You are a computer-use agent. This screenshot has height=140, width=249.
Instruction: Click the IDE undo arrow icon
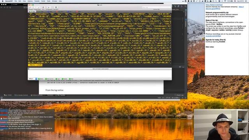tap(182, 6)
